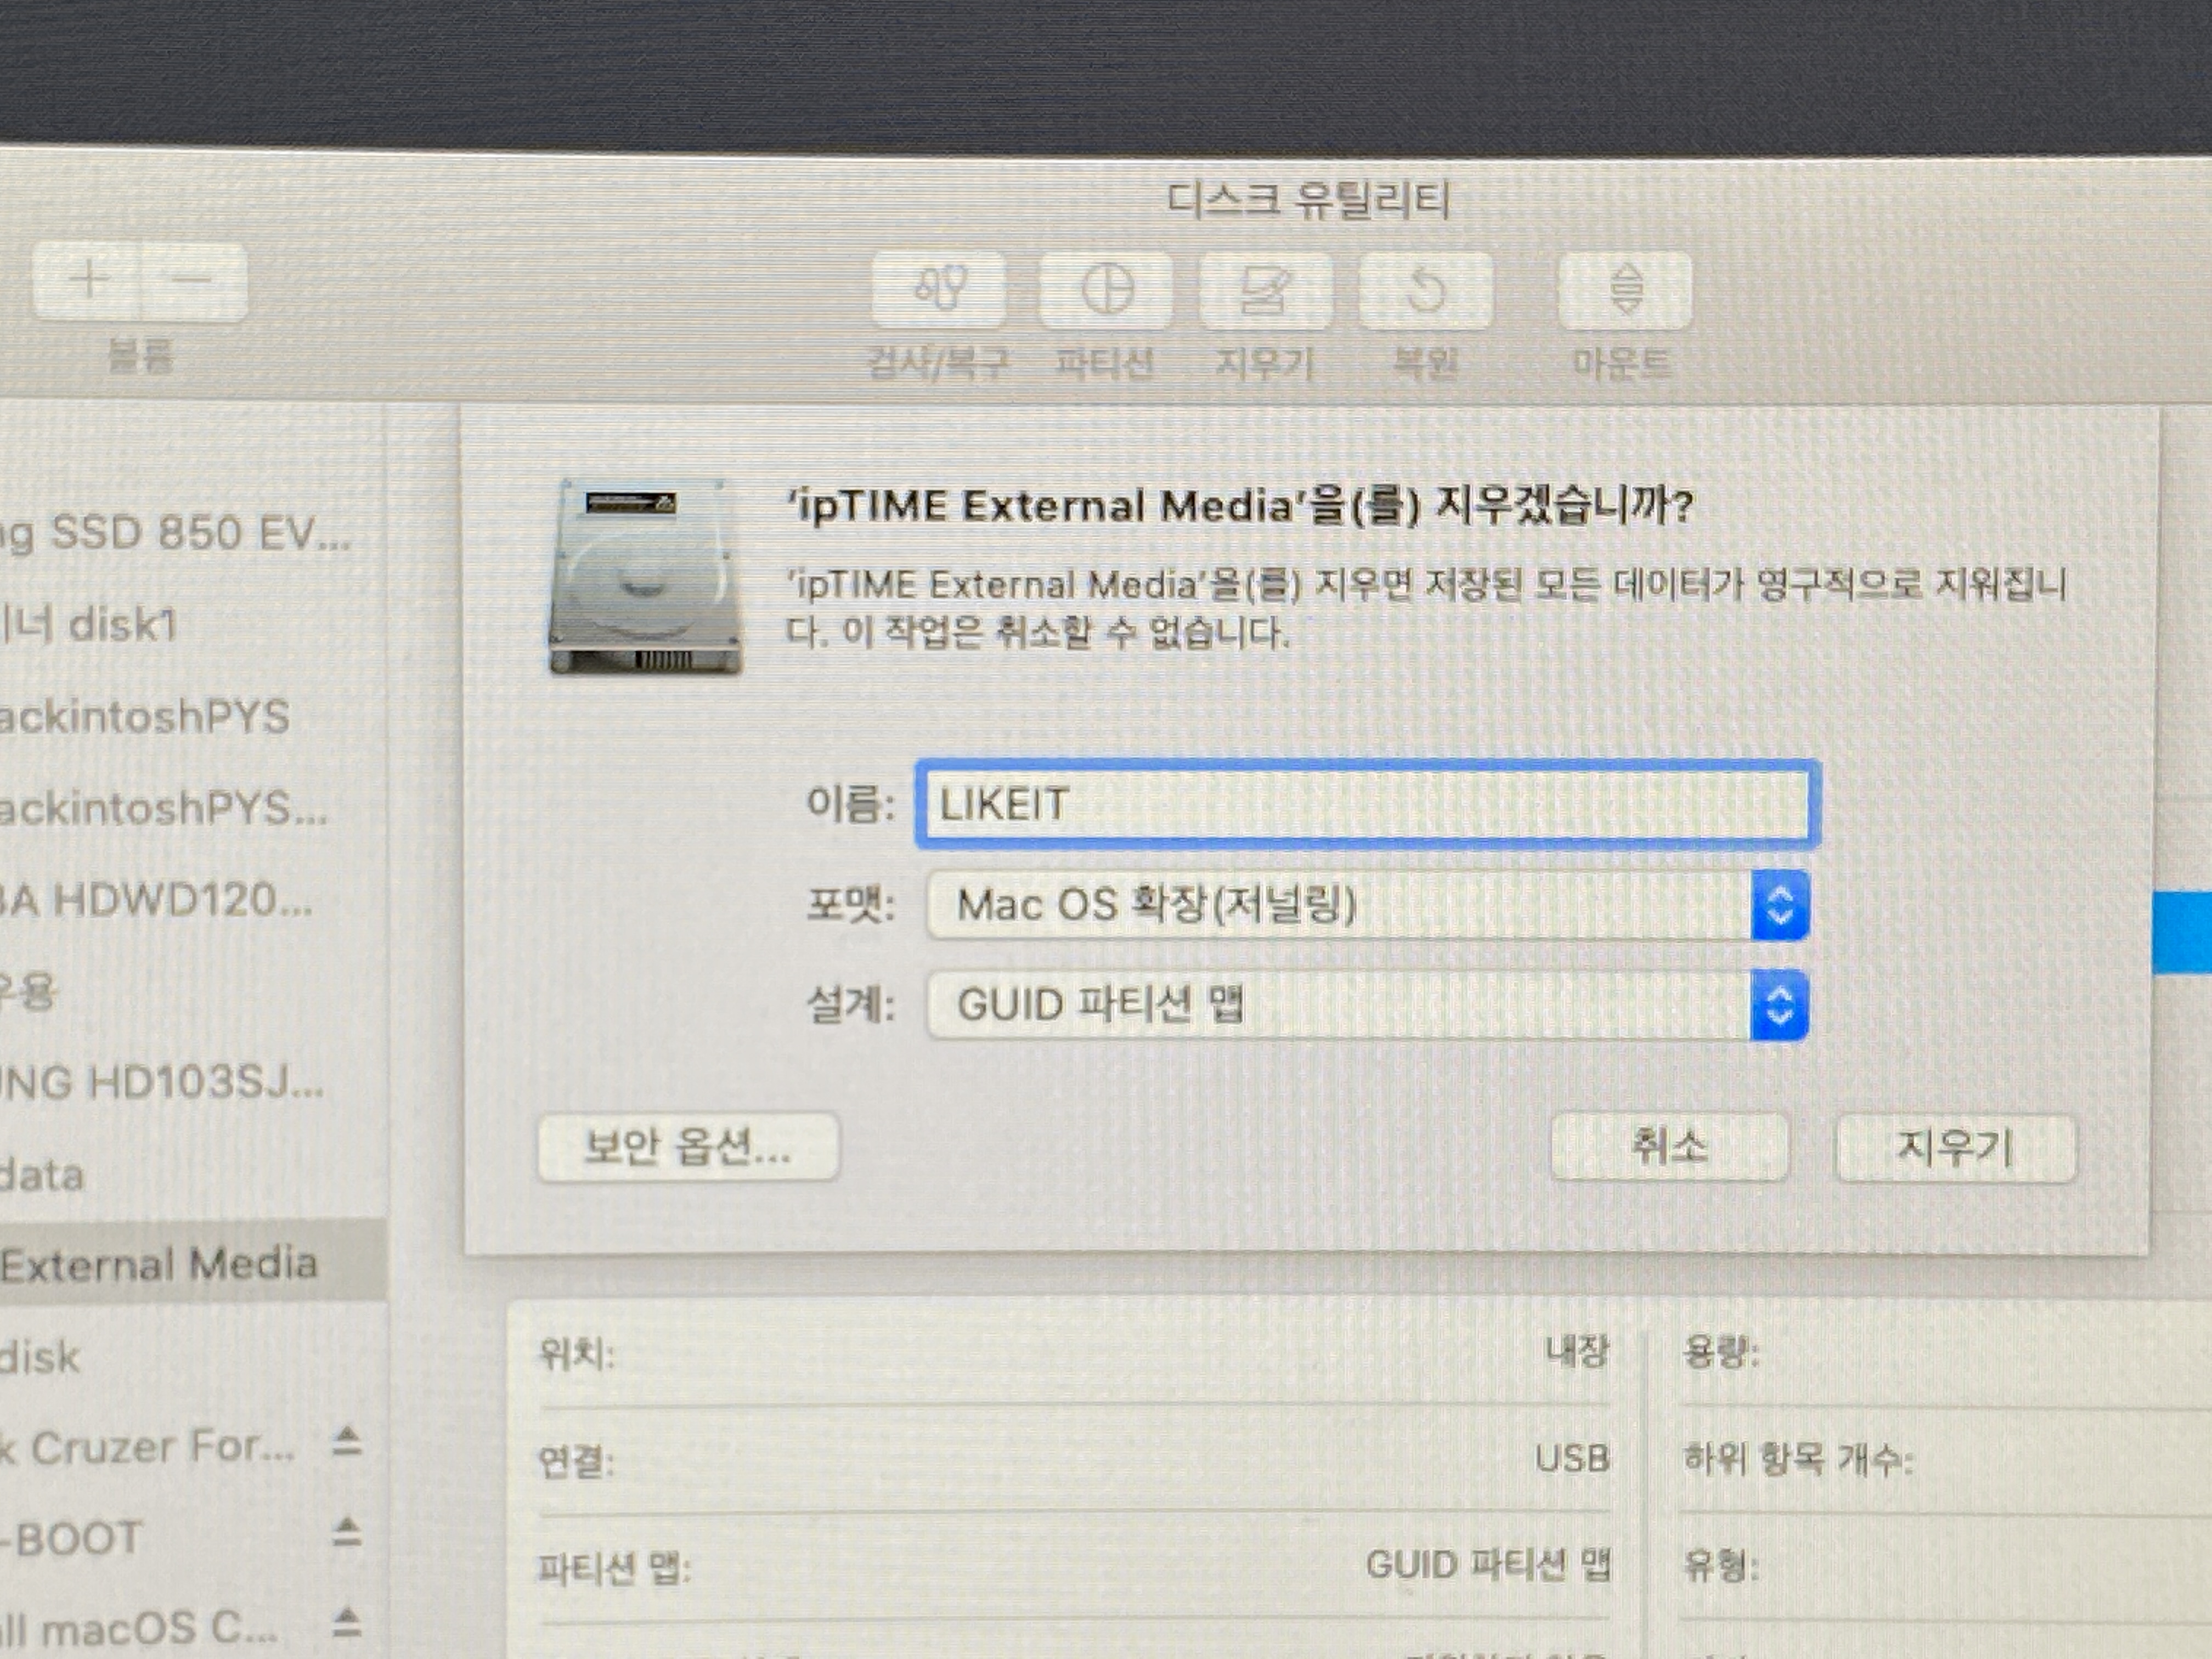Click the add volume plus button
Screen dimensions: 2212x1659
pyautogui.click(x=88, y=281)
